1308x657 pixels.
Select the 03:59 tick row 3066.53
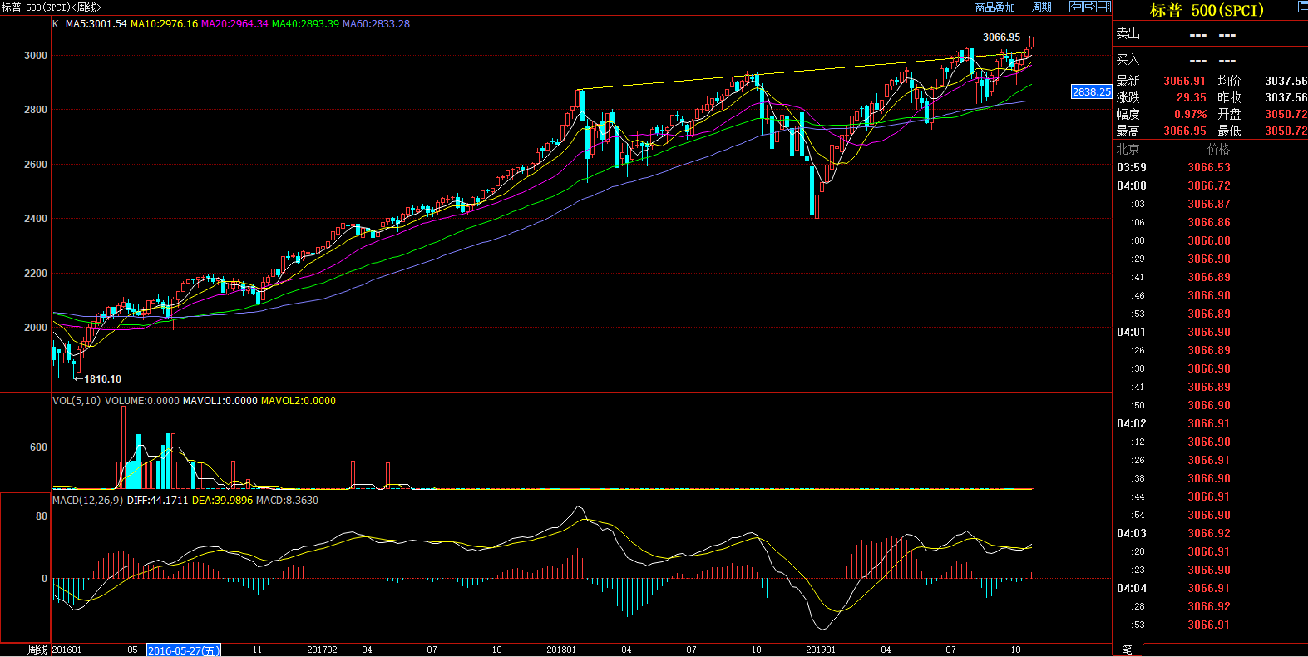[1210, 167]
